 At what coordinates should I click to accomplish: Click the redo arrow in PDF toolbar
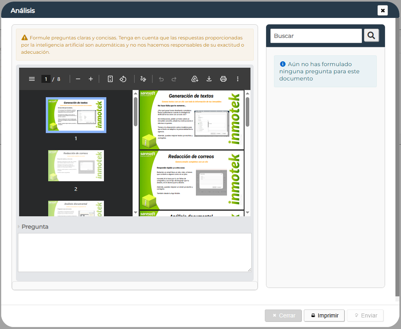pyautogui.click(x=174, y=79)
